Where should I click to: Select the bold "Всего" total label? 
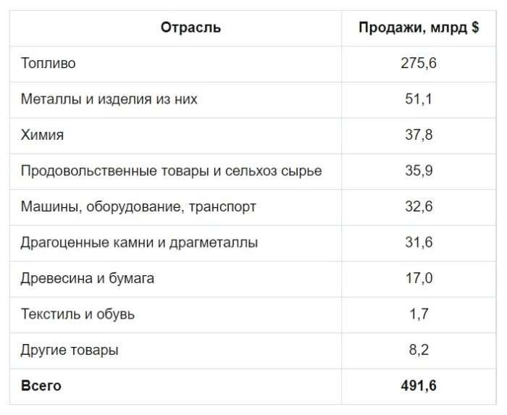pyautogui.click(x=41, y=386)
